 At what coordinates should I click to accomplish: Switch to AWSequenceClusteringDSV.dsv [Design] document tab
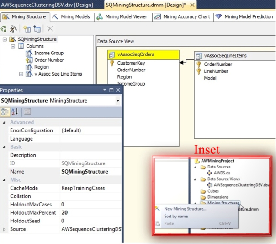(47, 5)
